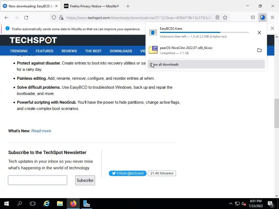
Task: Click the padlock site security icon
Action: pyautogui.click(x=61, y=17)
